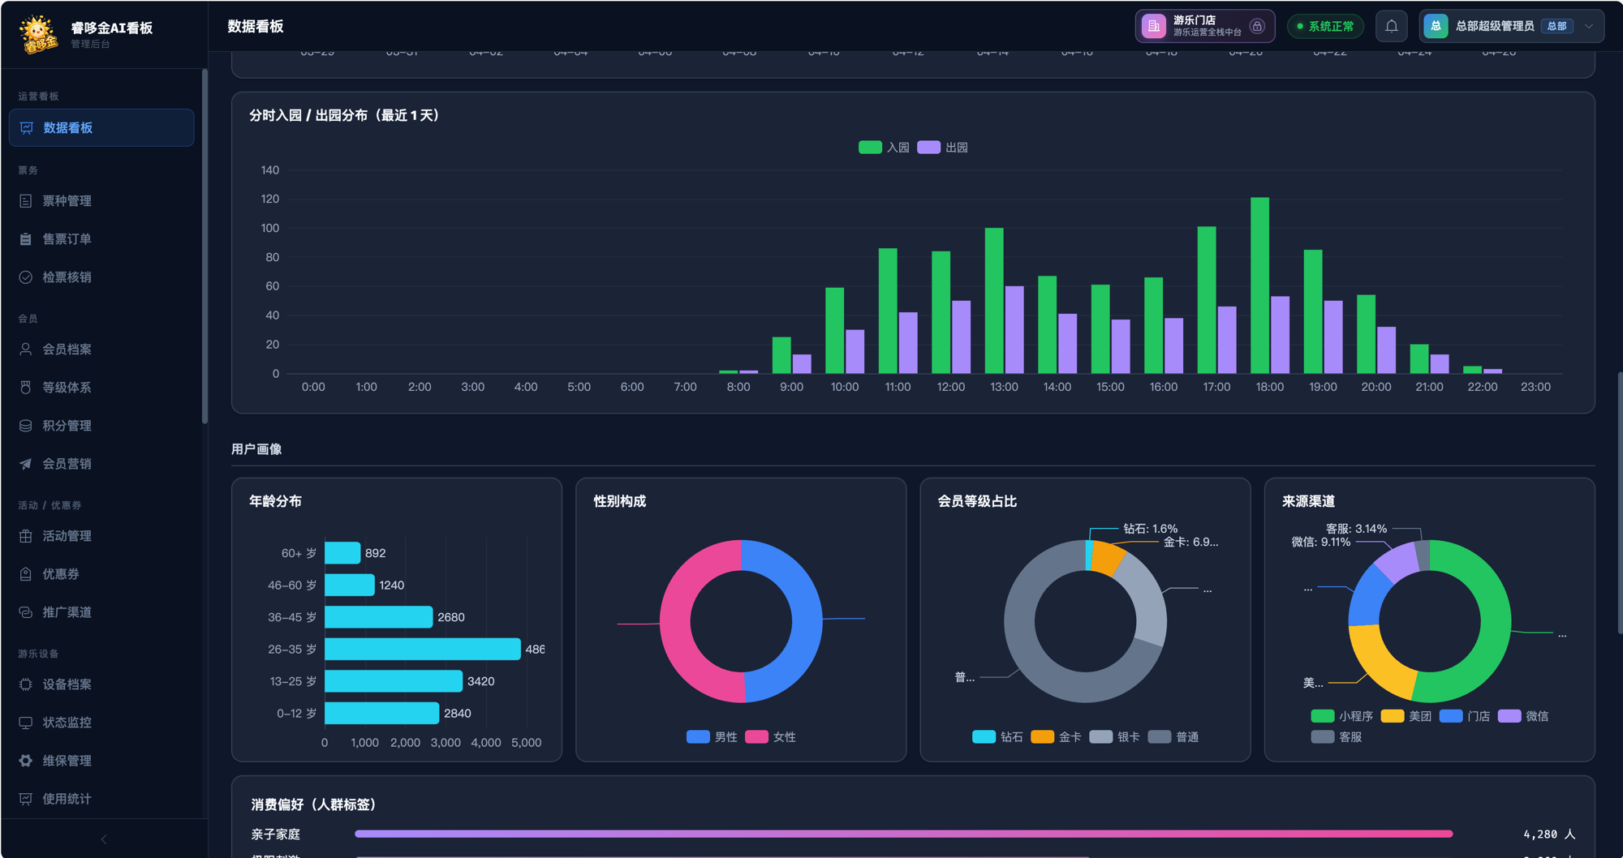Click the 检票核销 checkmark circle icon
1623x858 pixels.
tap(26, 277)
